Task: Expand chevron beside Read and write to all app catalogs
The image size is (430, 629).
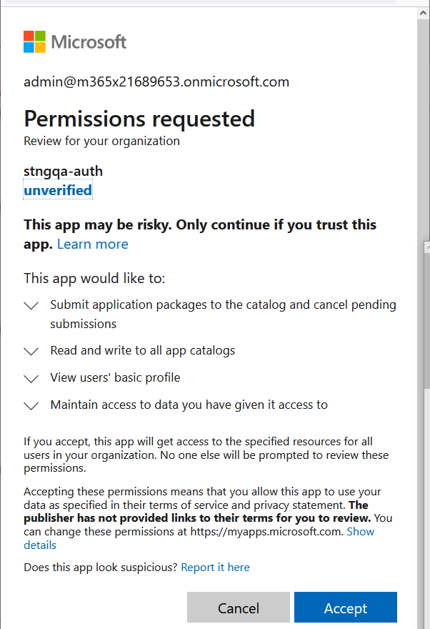Action: point(31,351)
